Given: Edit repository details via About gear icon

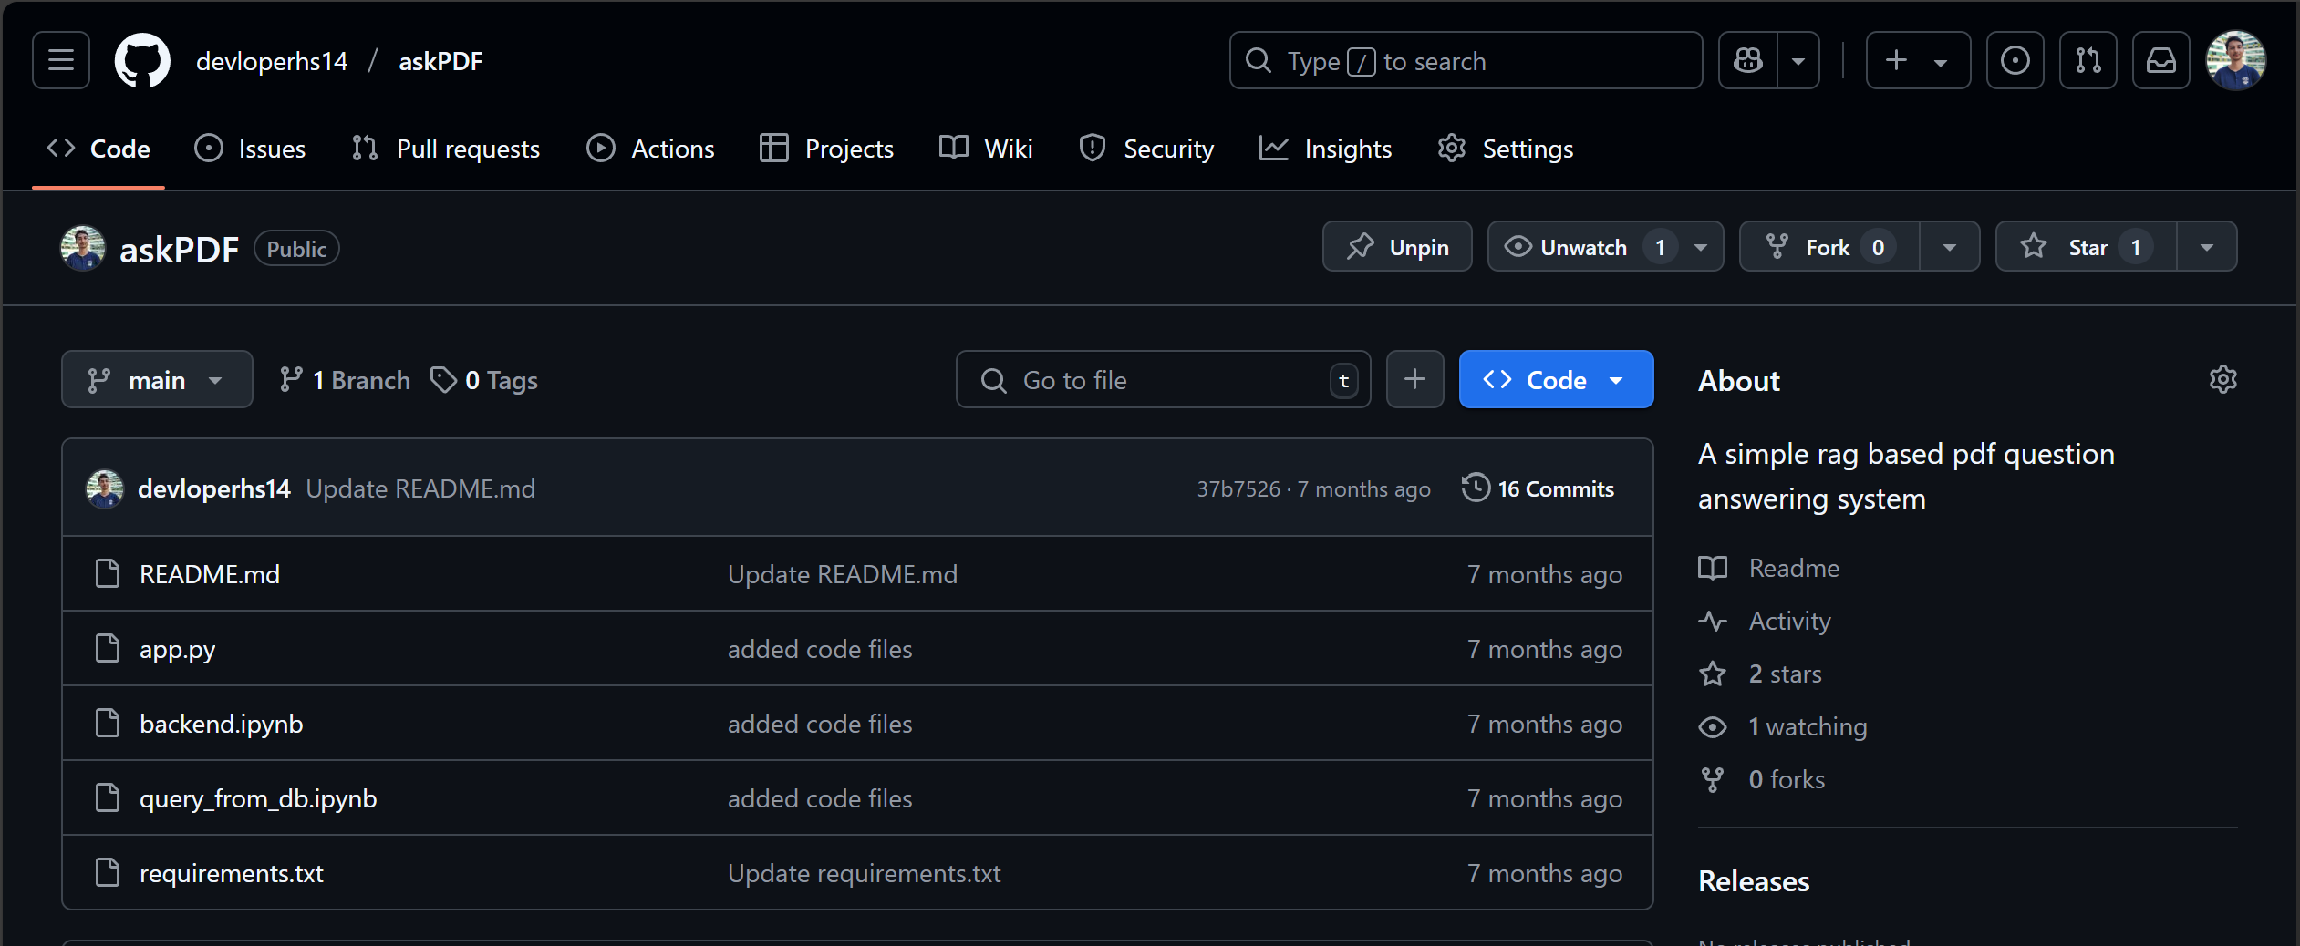Looking at the screenshot, I should [x=2222, y=379].
